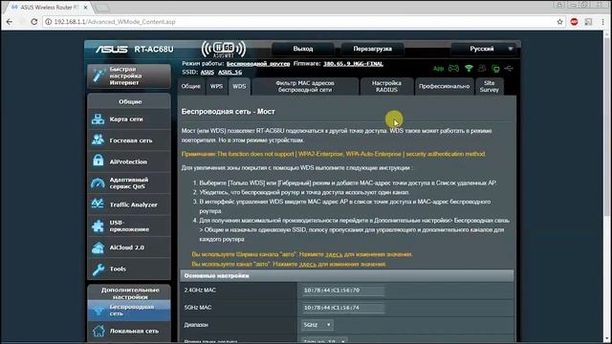Click the Выход logout button
This screenshot has width=612, height=344.
(303, 49)
